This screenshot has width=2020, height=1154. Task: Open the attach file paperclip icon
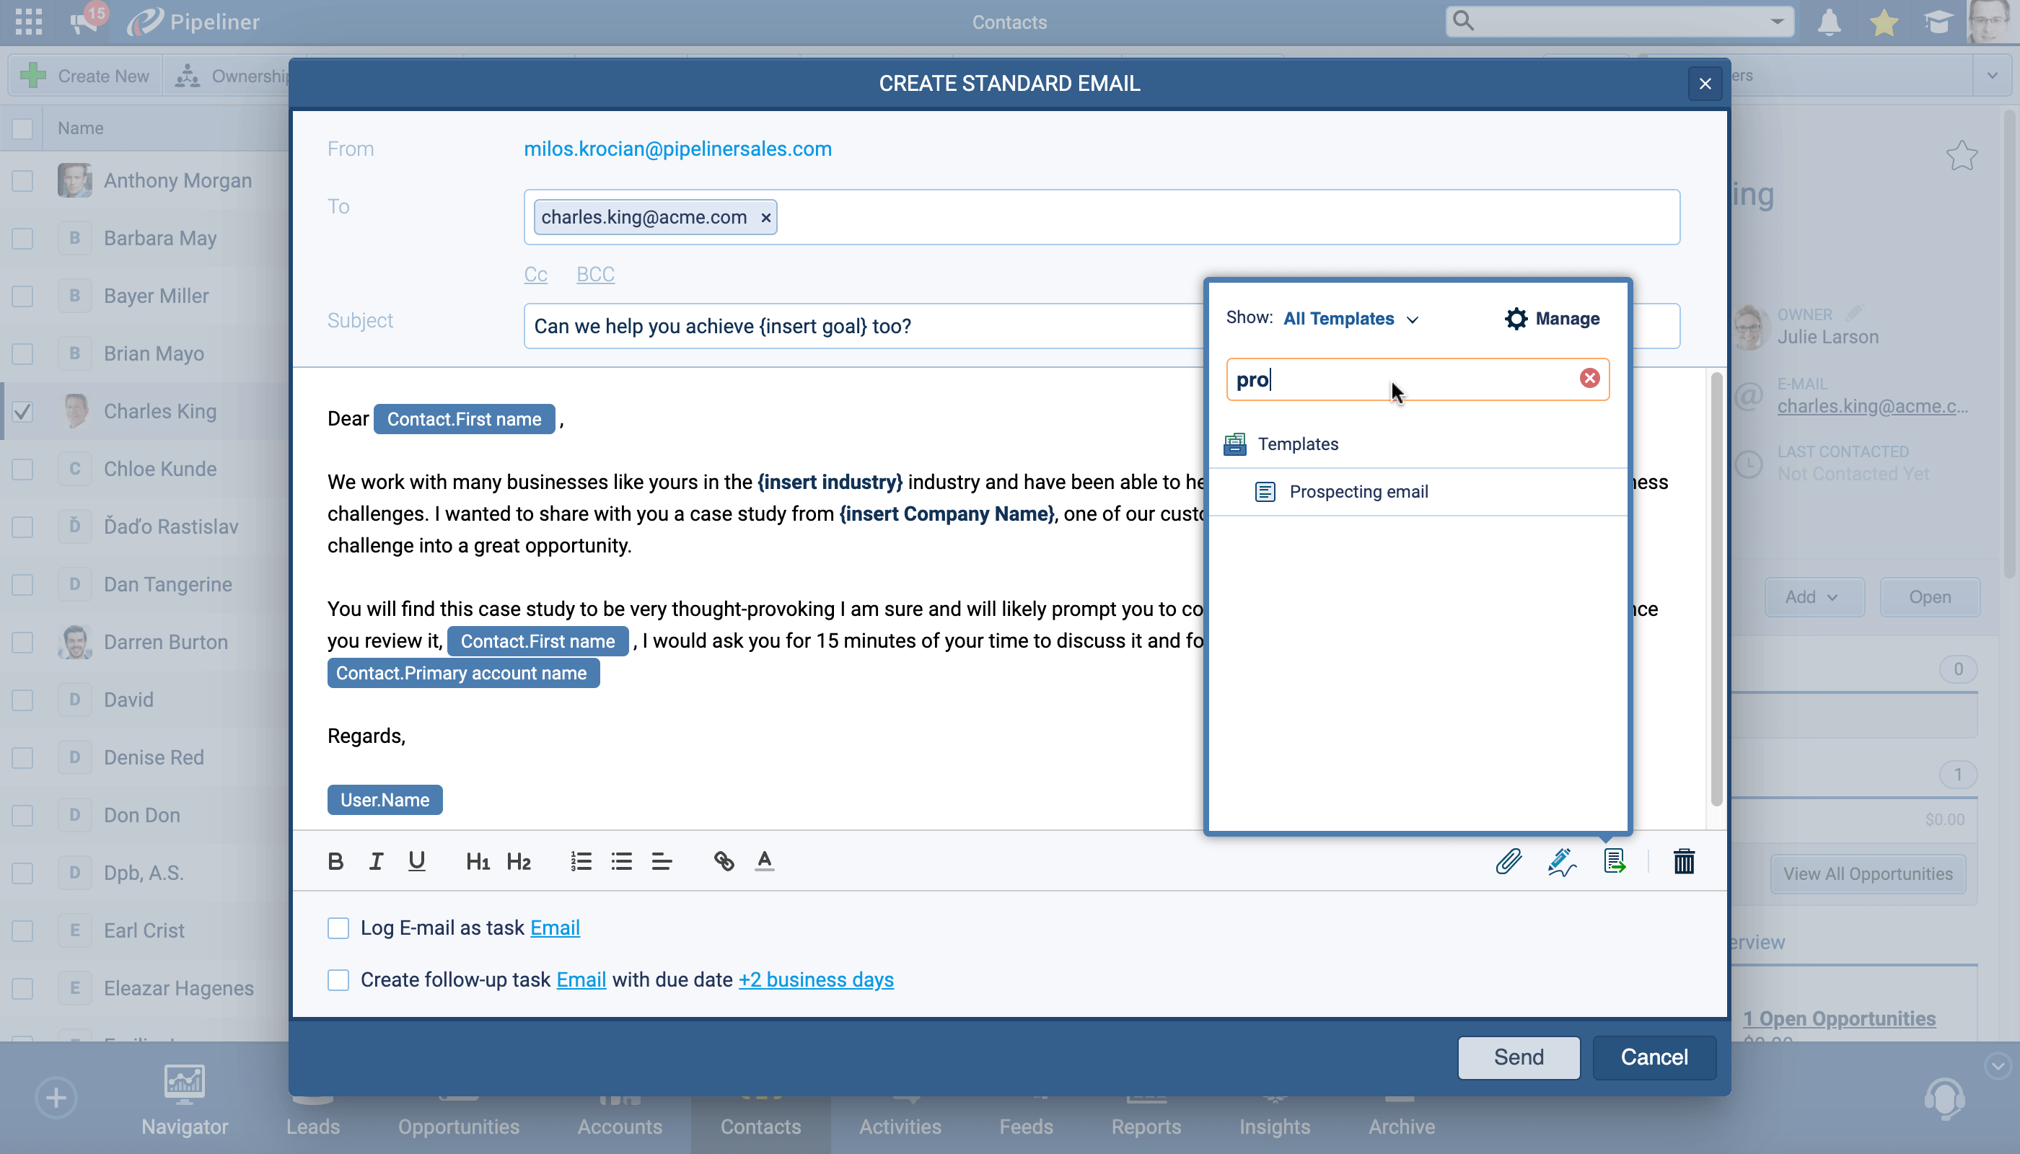[x=1508, y=860]
